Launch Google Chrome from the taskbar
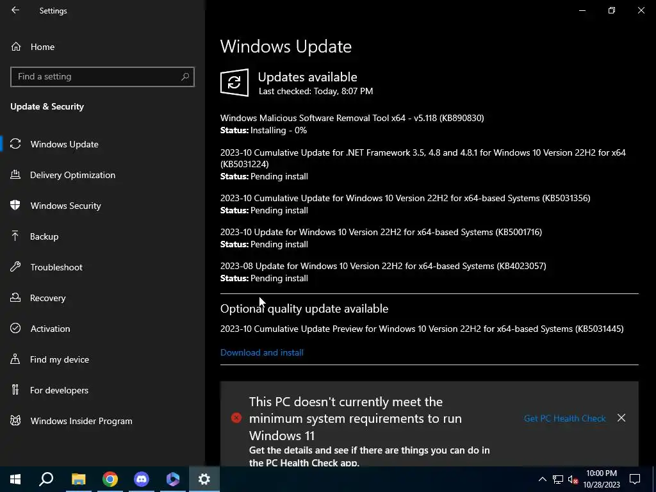The image size is (656, 492). point(110,479)
